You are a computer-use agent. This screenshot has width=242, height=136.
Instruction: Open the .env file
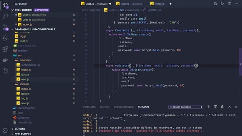pyautogui.click(x=45, y=113)
